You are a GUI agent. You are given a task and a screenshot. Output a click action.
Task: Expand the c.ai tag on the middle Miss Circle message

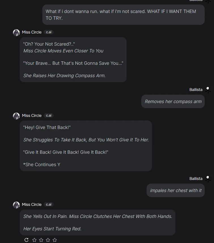pos(48,115)
